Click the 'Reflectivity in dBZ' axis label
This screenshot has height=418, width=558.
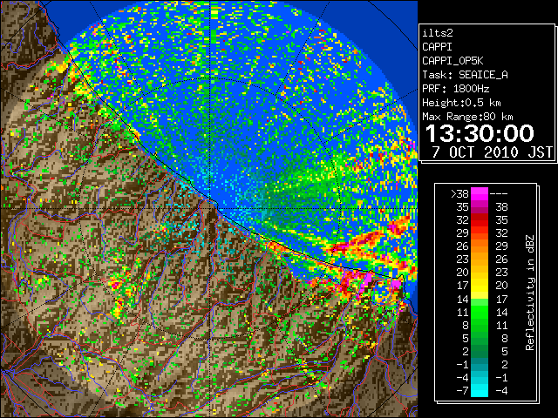(x=529, y=293)
